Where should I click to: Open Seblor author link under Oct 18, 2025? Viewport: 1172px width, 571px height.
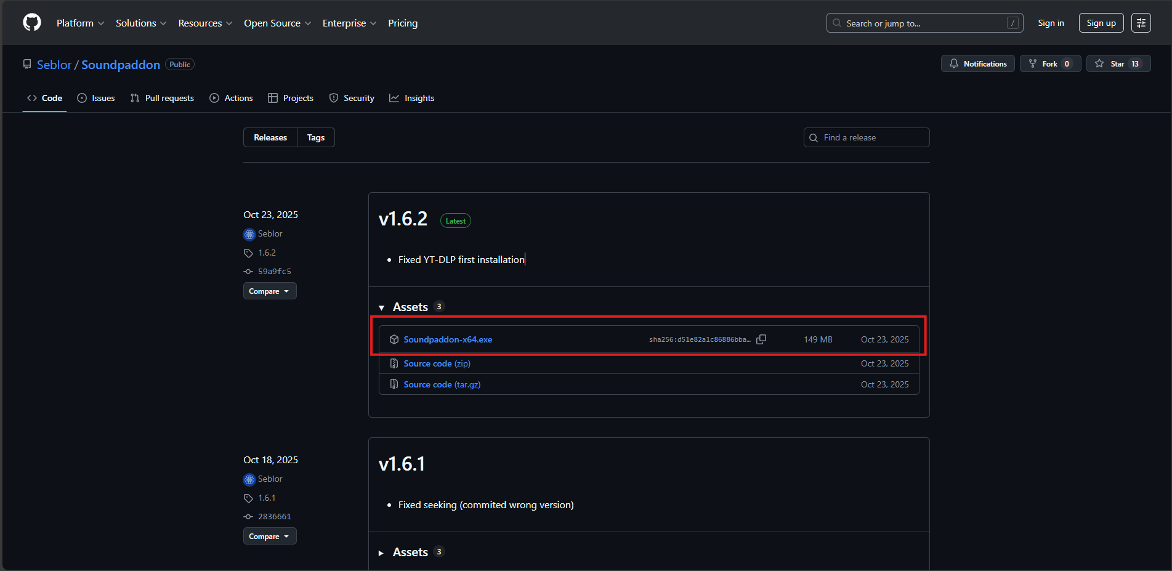(270, 479)
